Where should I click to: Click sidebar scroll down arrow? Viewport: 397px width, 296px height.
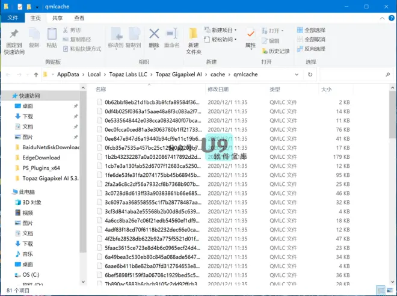tap(83, 282)
